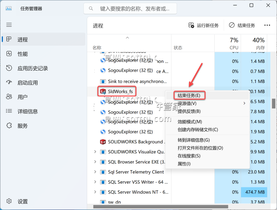Click the 结束任务 toolbar button

click(x=242, y=25)
